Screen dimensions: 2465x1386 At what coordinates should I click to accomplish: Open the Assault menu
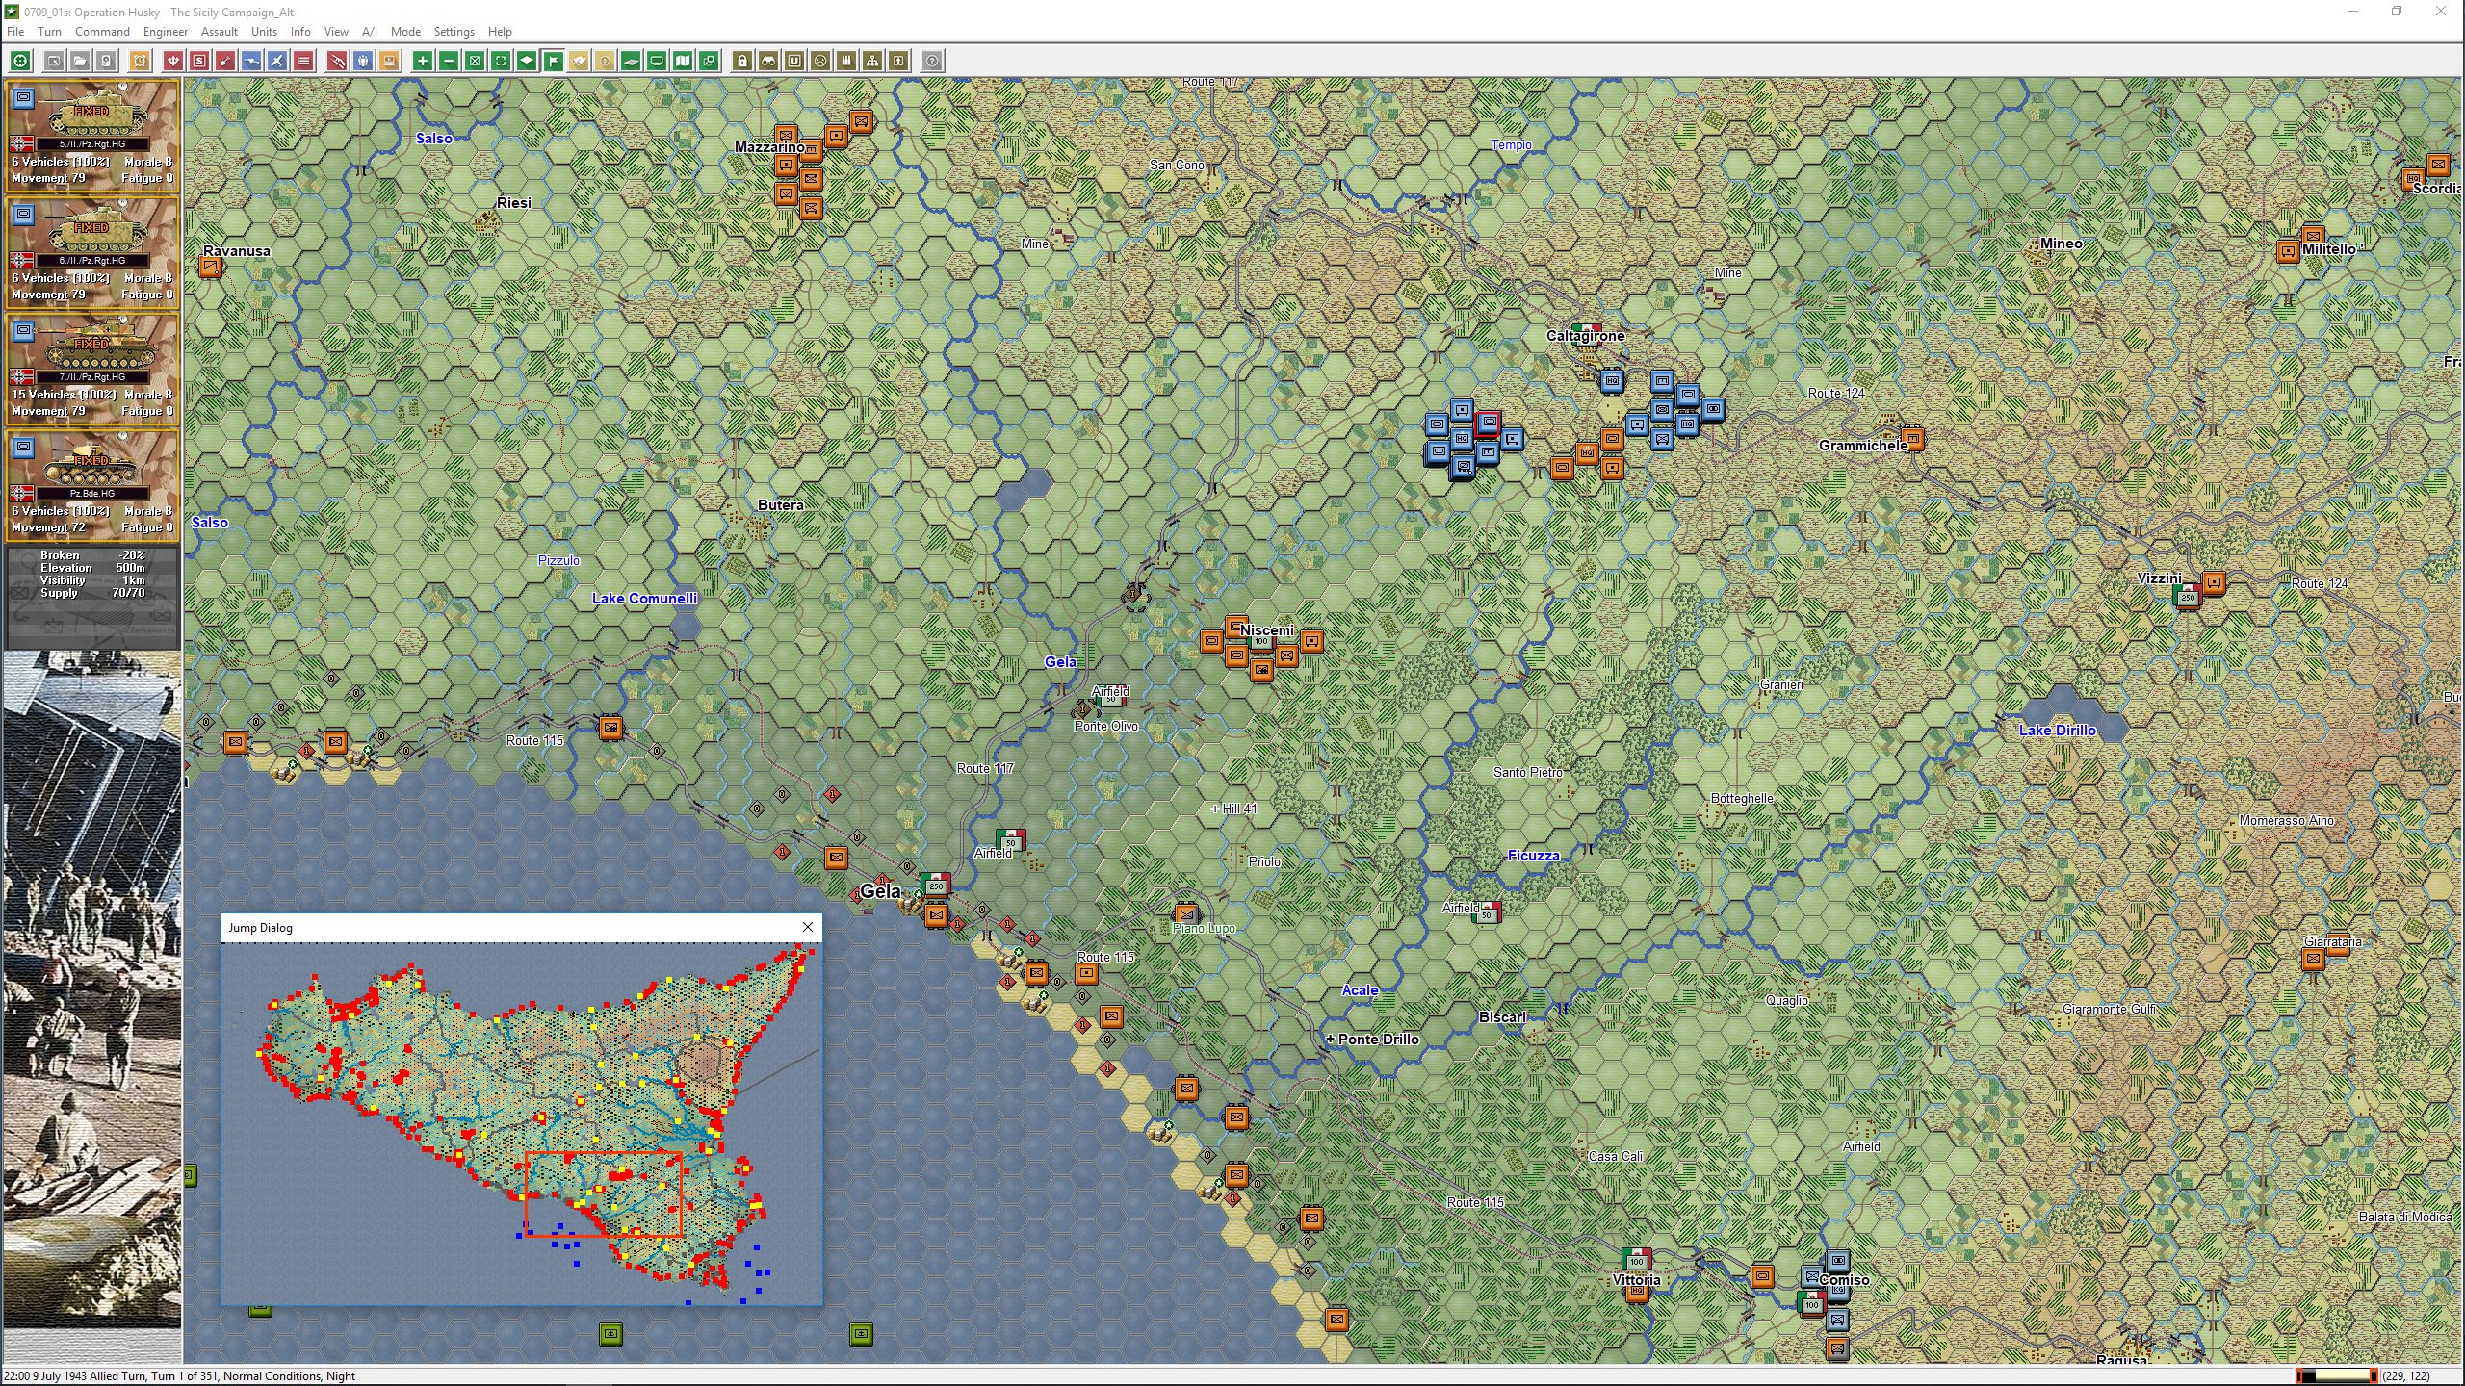[x=220, y=32]
